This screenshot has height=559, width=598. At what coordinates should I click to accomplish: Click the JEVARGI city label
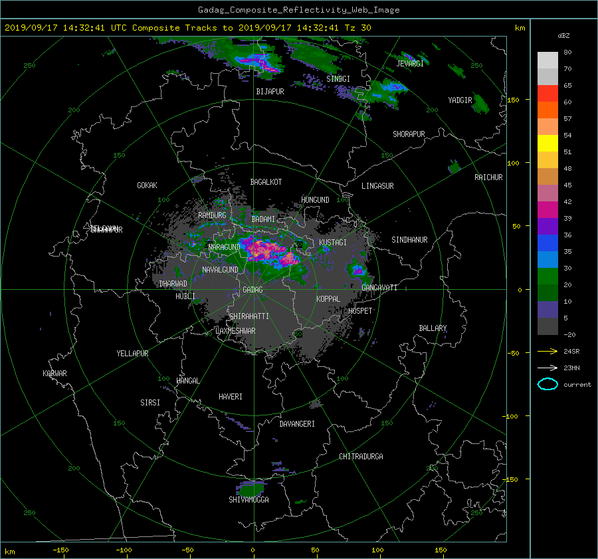click(x=410, y=64)
